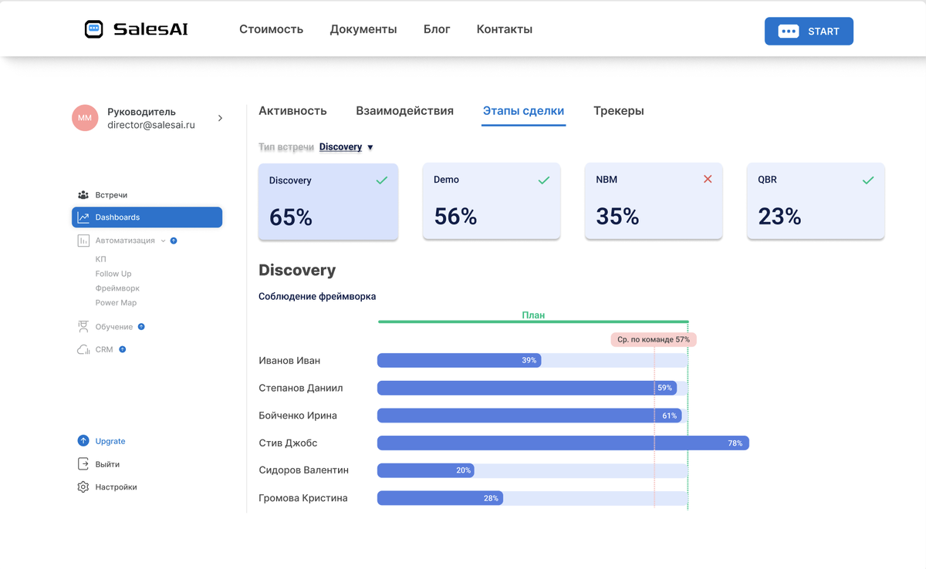Click director@salesai.ru email text

tap(151, 125)
